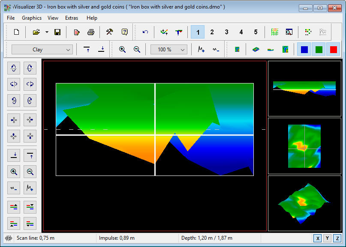Toggle the green color channel
This screenshot has height=247, width=346.
[319, 49]
